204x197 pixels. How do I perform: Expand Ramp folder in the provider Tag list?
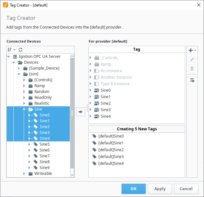click(90, 64)
